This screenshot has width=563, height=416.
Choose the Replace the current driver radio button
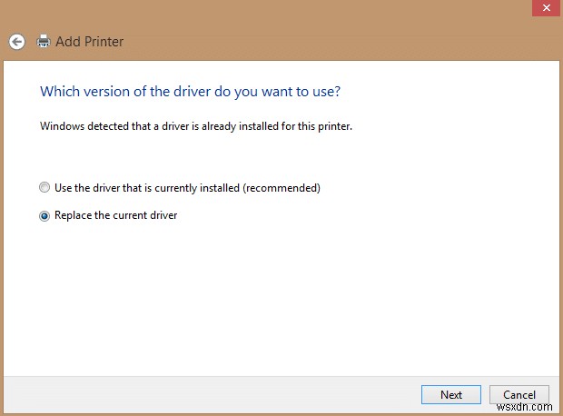[44, 215]
